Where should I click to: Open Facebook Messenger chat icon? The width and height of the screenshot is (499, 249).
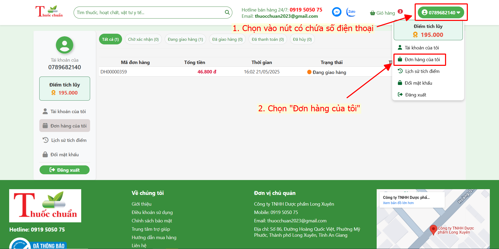pyautogui.click(x=337, y=12)
